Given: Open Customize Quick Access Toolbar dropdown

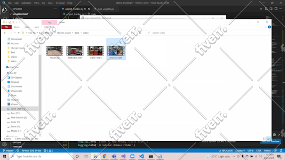Looking at the screenshot, I should tap(17, 22).
